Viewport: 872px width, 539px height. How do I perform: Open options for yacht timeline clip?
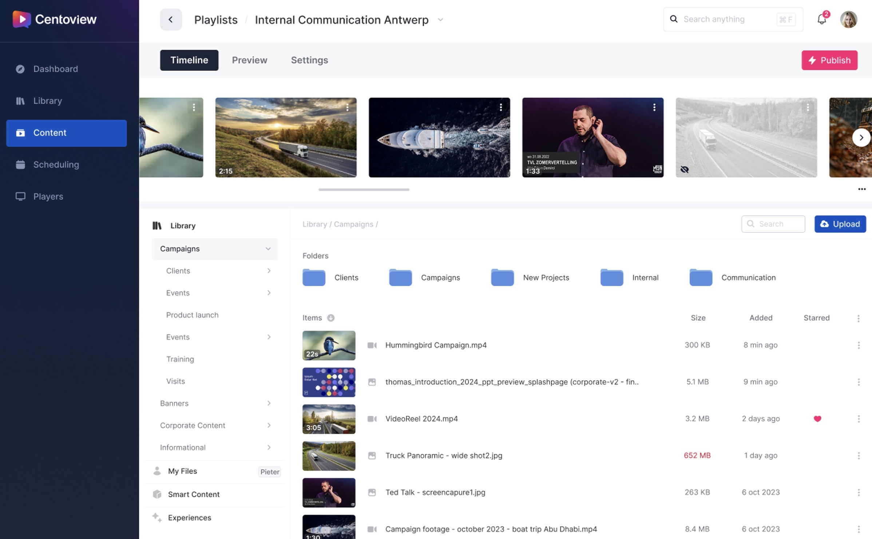pos(501,107)
